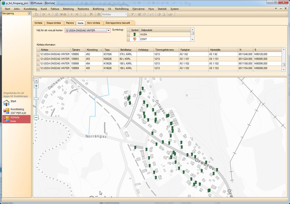The image size is (290, 204).
Task: Open the Arkiv menu
Action: coord(17,9)
